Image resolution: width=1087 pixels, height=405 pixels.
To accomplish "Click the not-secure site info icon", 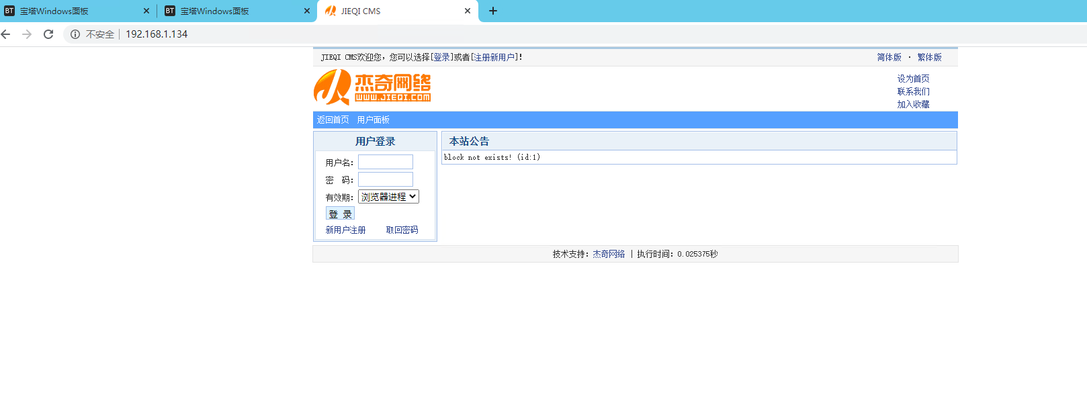I will tap(75, 34).
